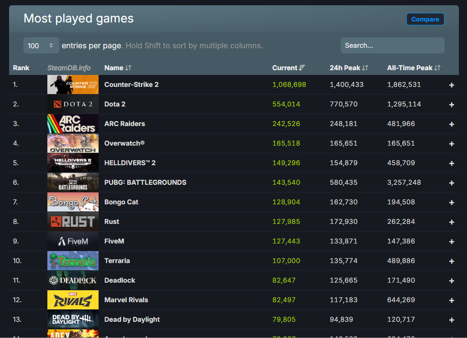Sort by 24h Peak column

click(x=349, y=68)
